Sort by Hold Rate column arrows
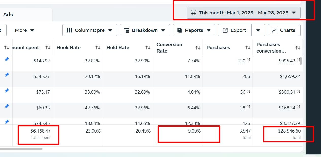 (x=148, y=48)
